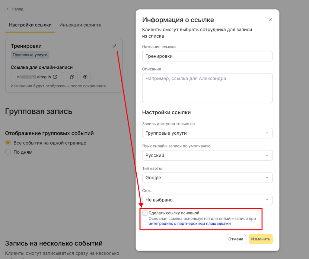
Task: Click the external link icon beside alteg.io
Action: 55,77
